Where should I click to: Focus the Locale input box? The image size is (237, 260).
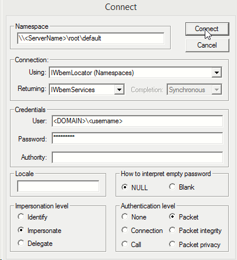coord(58,186)
